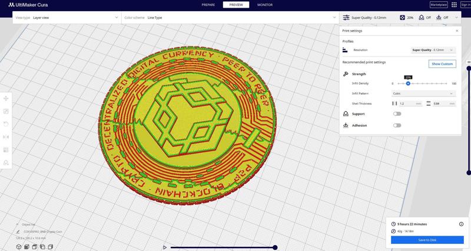Open the application switcher grid icon
Screen dimensions: 471x251
[x=454, y=5]
